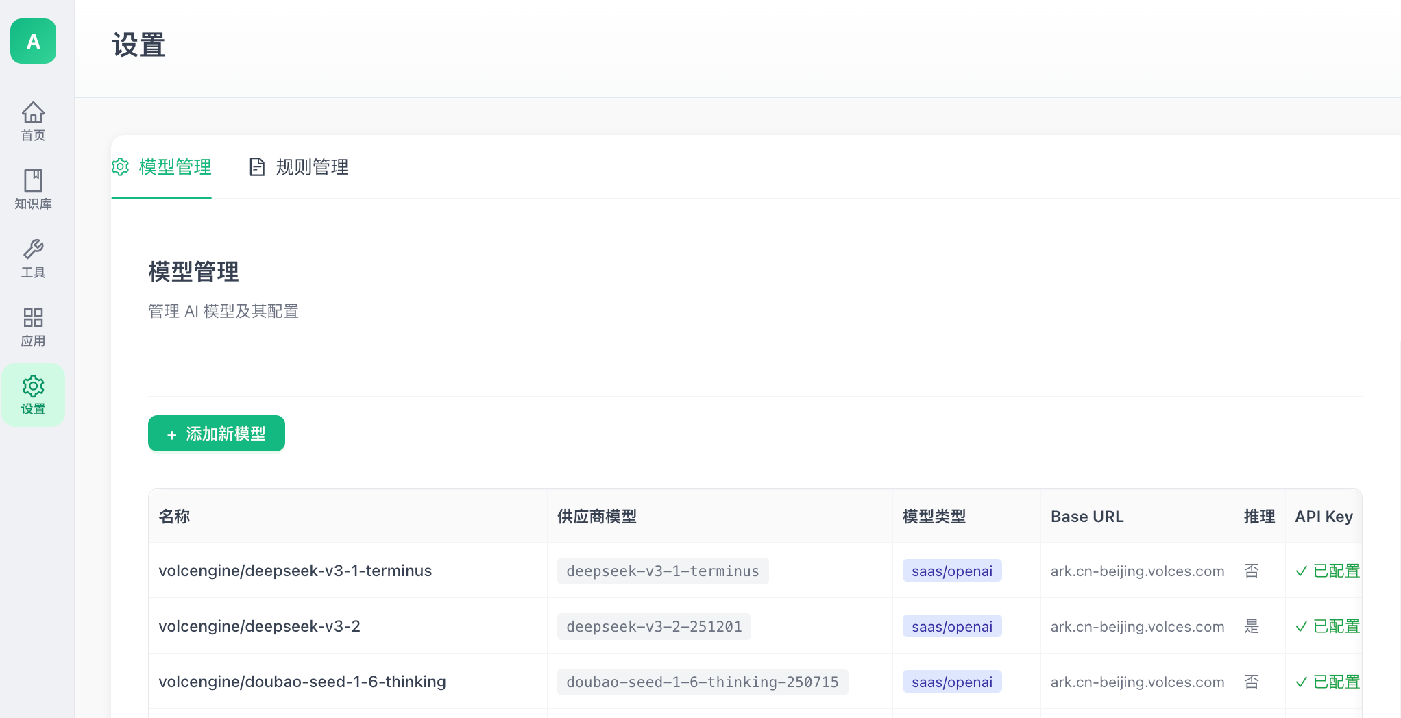
Task: Select the volcengine/deepseek-v3-2 model name
Action: pyautogui.click(x=259, y=626)
